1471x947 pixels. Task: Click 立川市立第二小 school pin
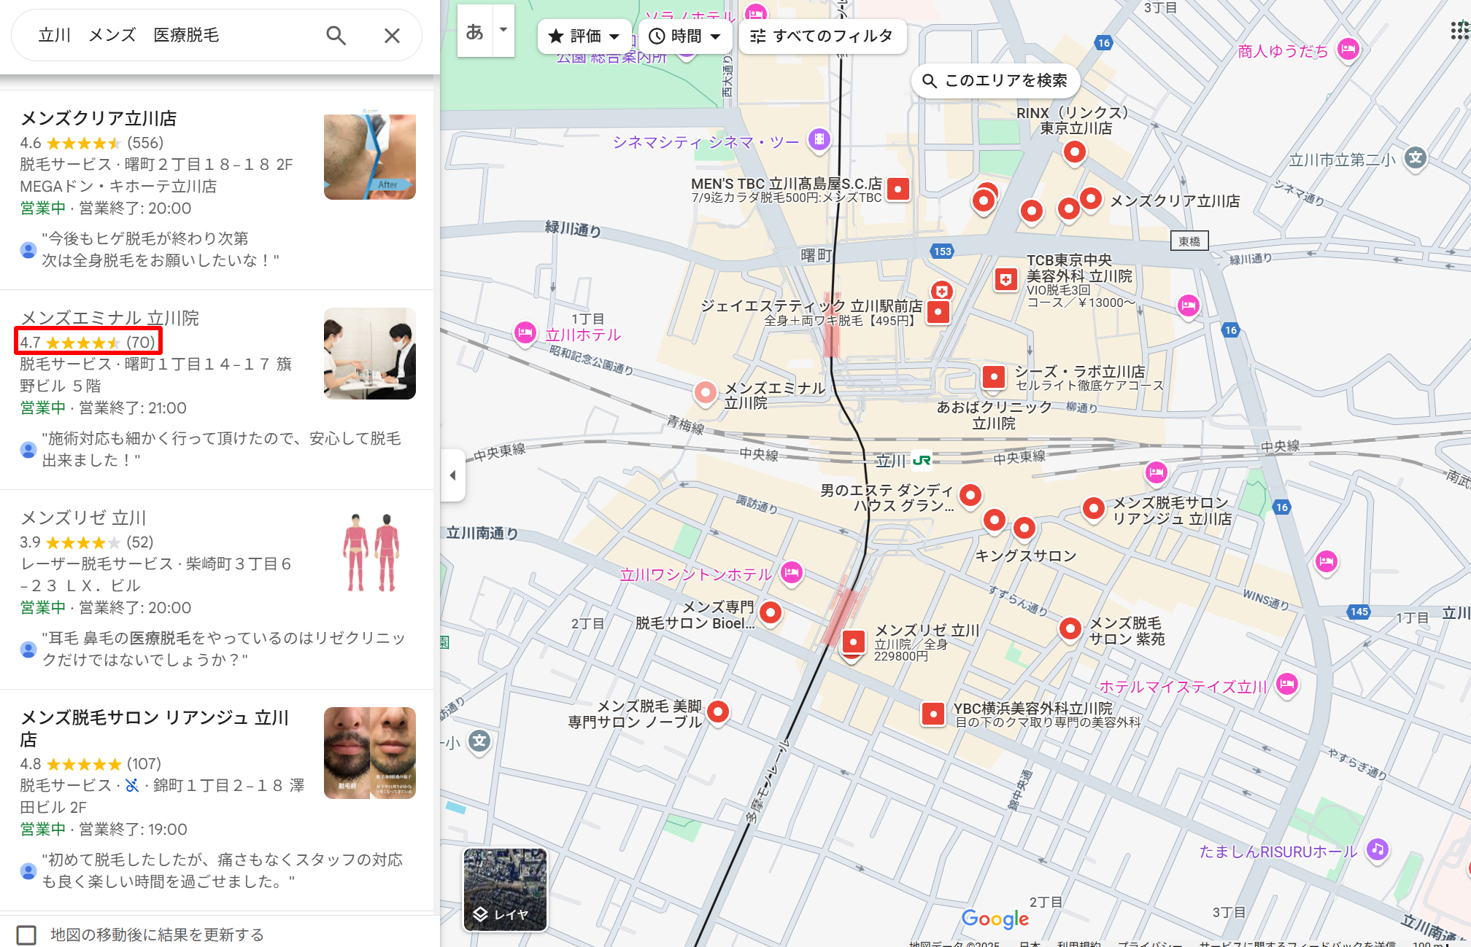[x=1416, y=158]
